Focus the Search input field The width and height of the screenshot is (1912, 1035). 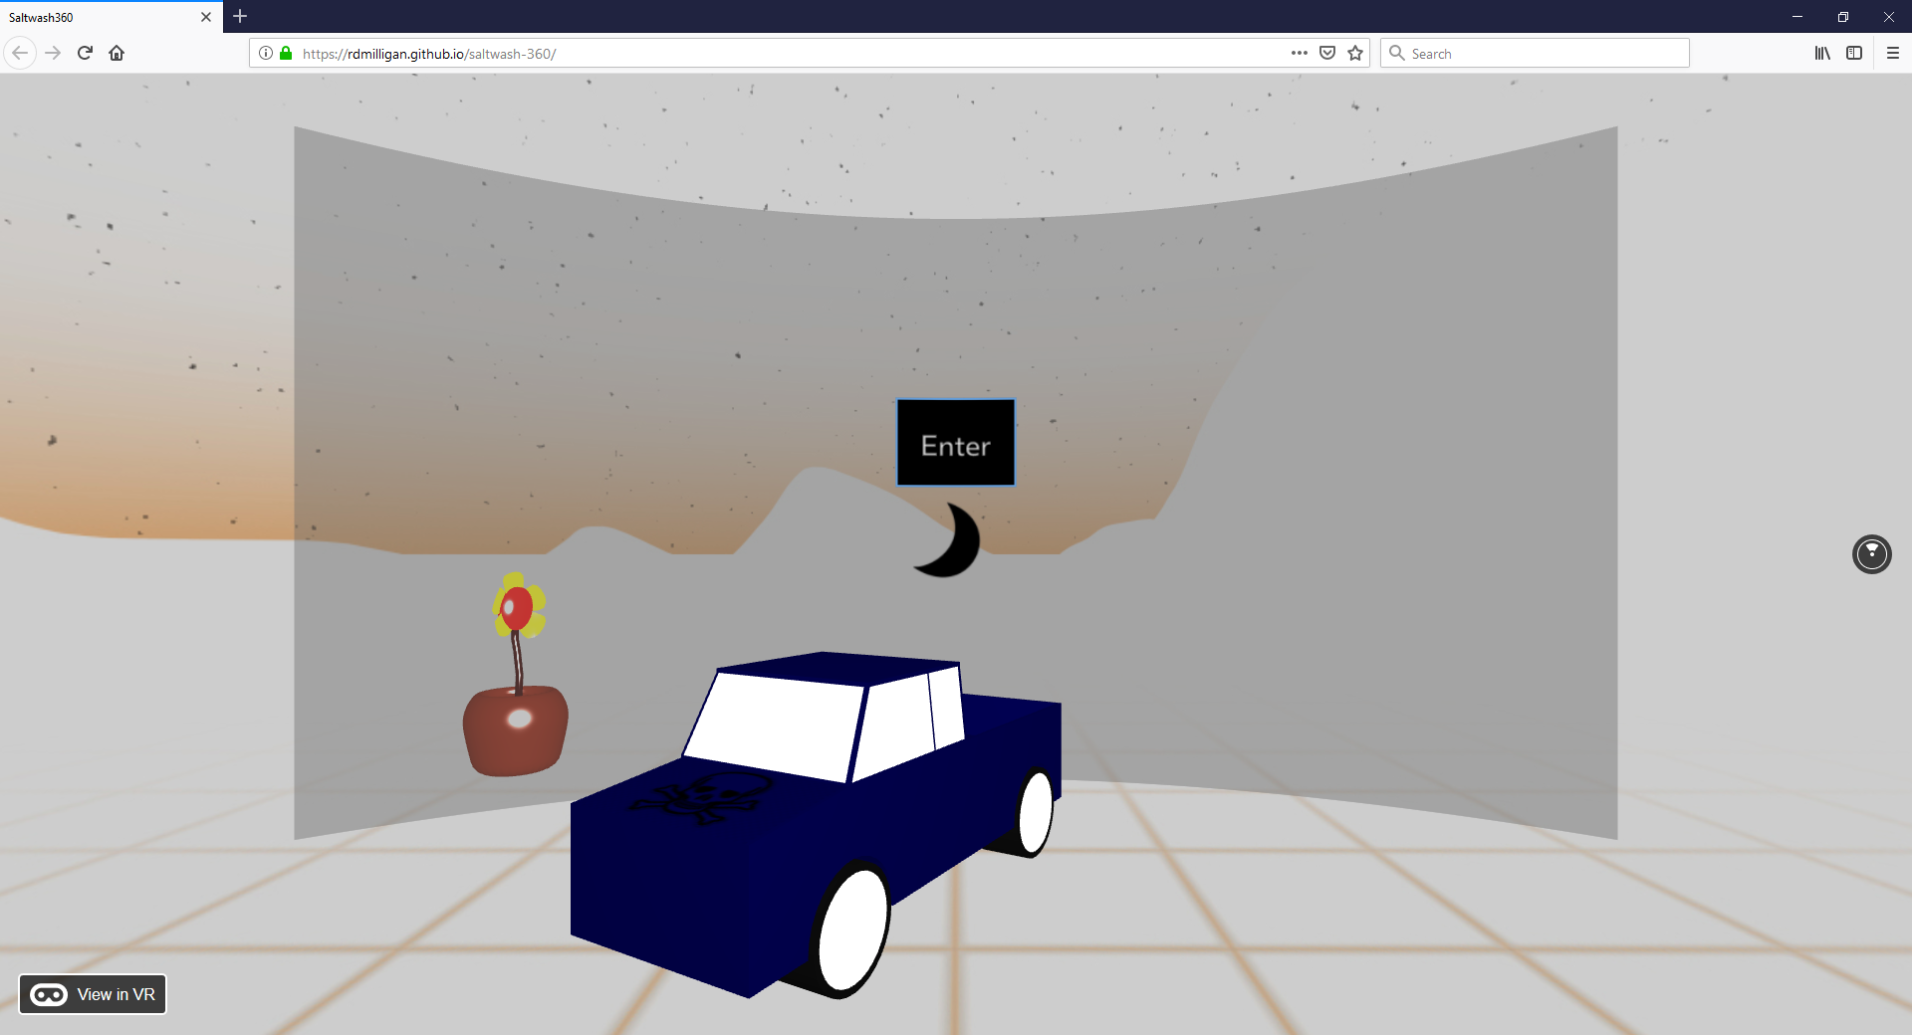[x=1535, y=53]
